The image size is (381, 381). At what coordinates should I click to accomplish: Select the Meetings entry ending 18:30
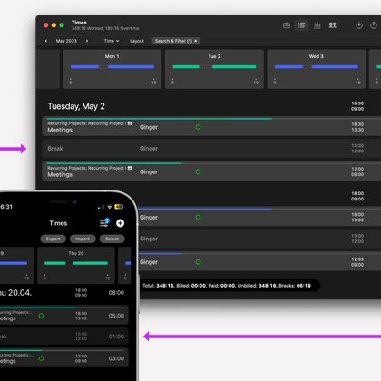coord(211,126)
